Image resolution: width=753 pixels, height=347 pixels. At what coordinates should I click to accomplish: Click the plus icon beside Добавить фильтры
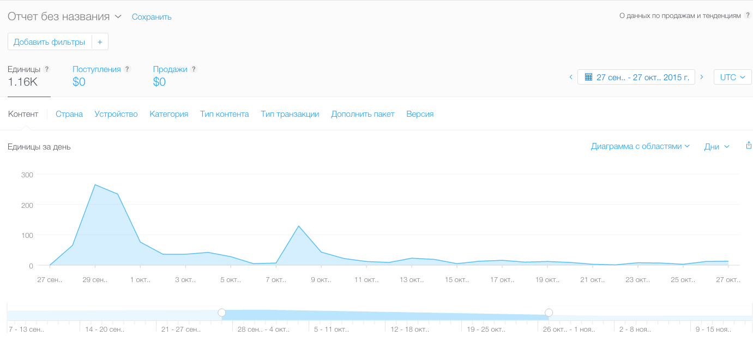coord(100,42)
